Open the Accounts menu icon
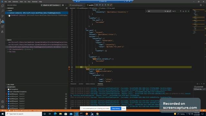This screenshot has width=206, height=116. (3, 101)
